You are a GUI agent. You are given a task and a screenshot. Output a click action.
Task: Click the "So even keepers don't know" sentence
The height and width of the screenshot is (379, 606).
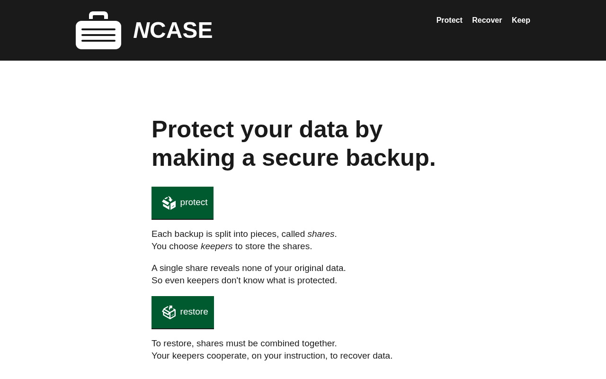244,280
